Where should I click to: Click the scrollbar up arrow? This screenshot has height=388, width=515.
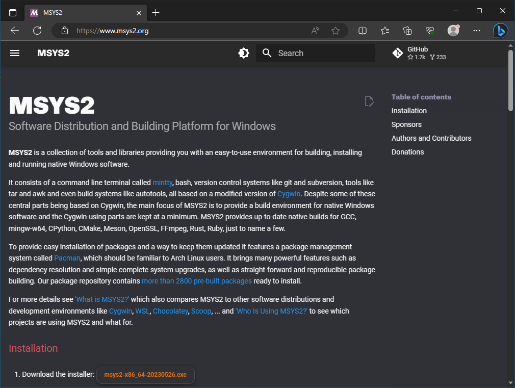pos(510,46)
